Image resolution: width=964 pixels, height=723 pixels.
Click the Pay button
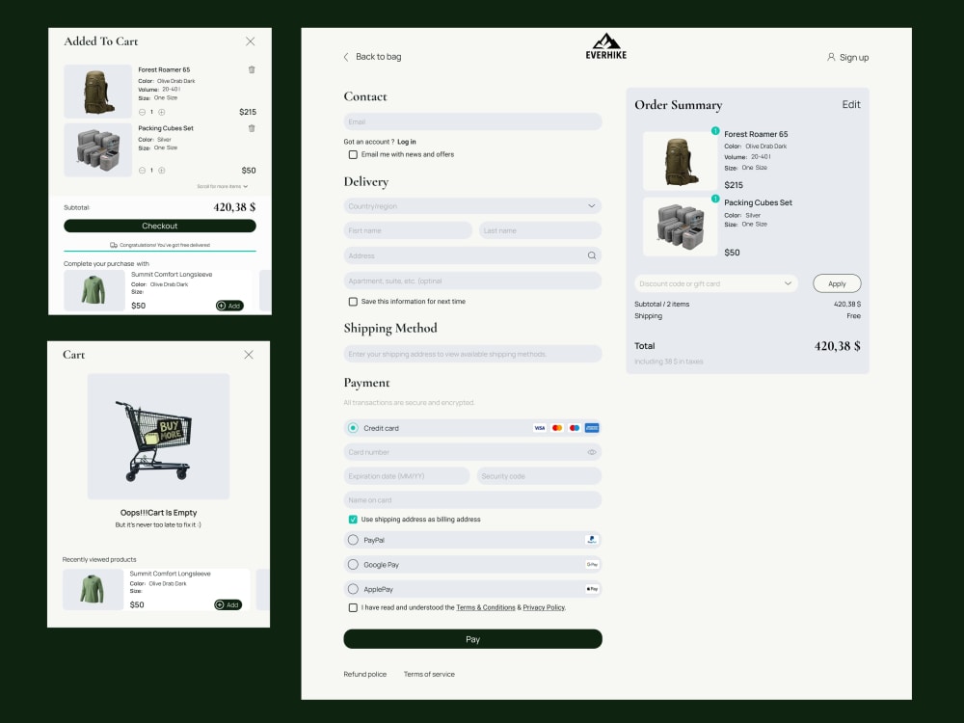point(472,639)
